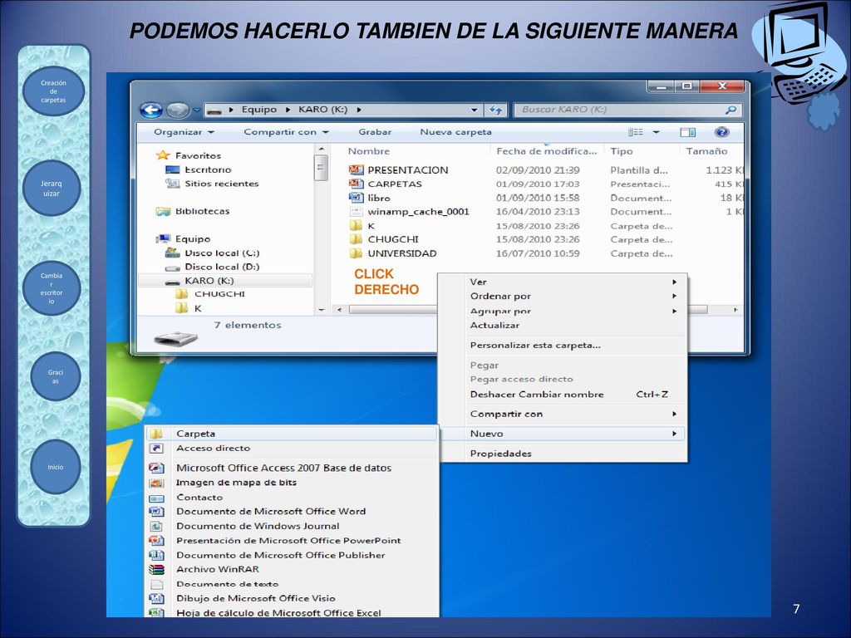This screenshot has width=851, height=638.
Task: Click the Visio drawing icon in submenu
Action: [156, 598]
